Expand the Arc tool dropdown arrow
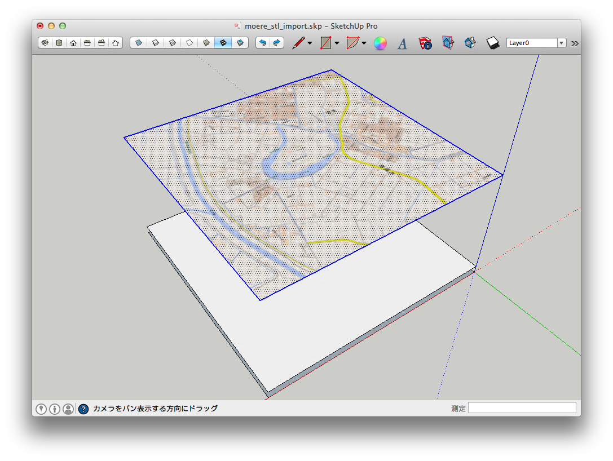This screenshot has width=613, height=461. click(x=364, y=43)
